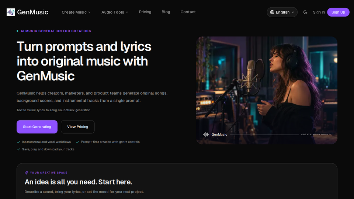Image resolution: width=354 pixels, height=199 pixels.
Task: Click the studio singer hero image
Action: coord(267,90)
